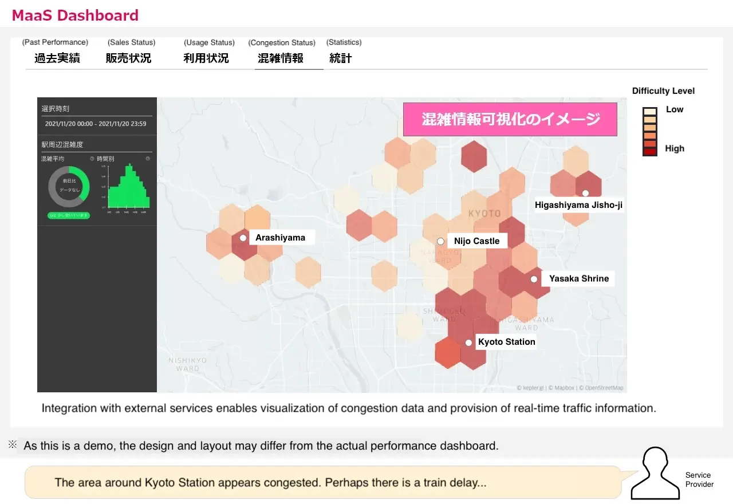Screen dimensions: 733x504
Task: Select the 混雑情報 Congestion Status tab
Action: (x=281, y=58)
